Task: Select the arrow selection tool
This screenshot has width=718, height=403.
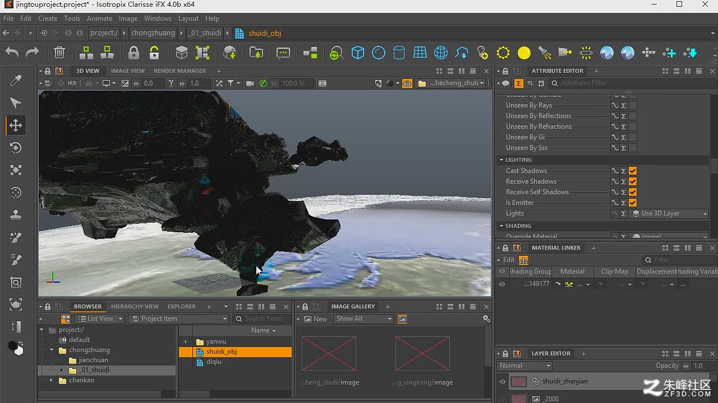Action: (x=16, y=103)
